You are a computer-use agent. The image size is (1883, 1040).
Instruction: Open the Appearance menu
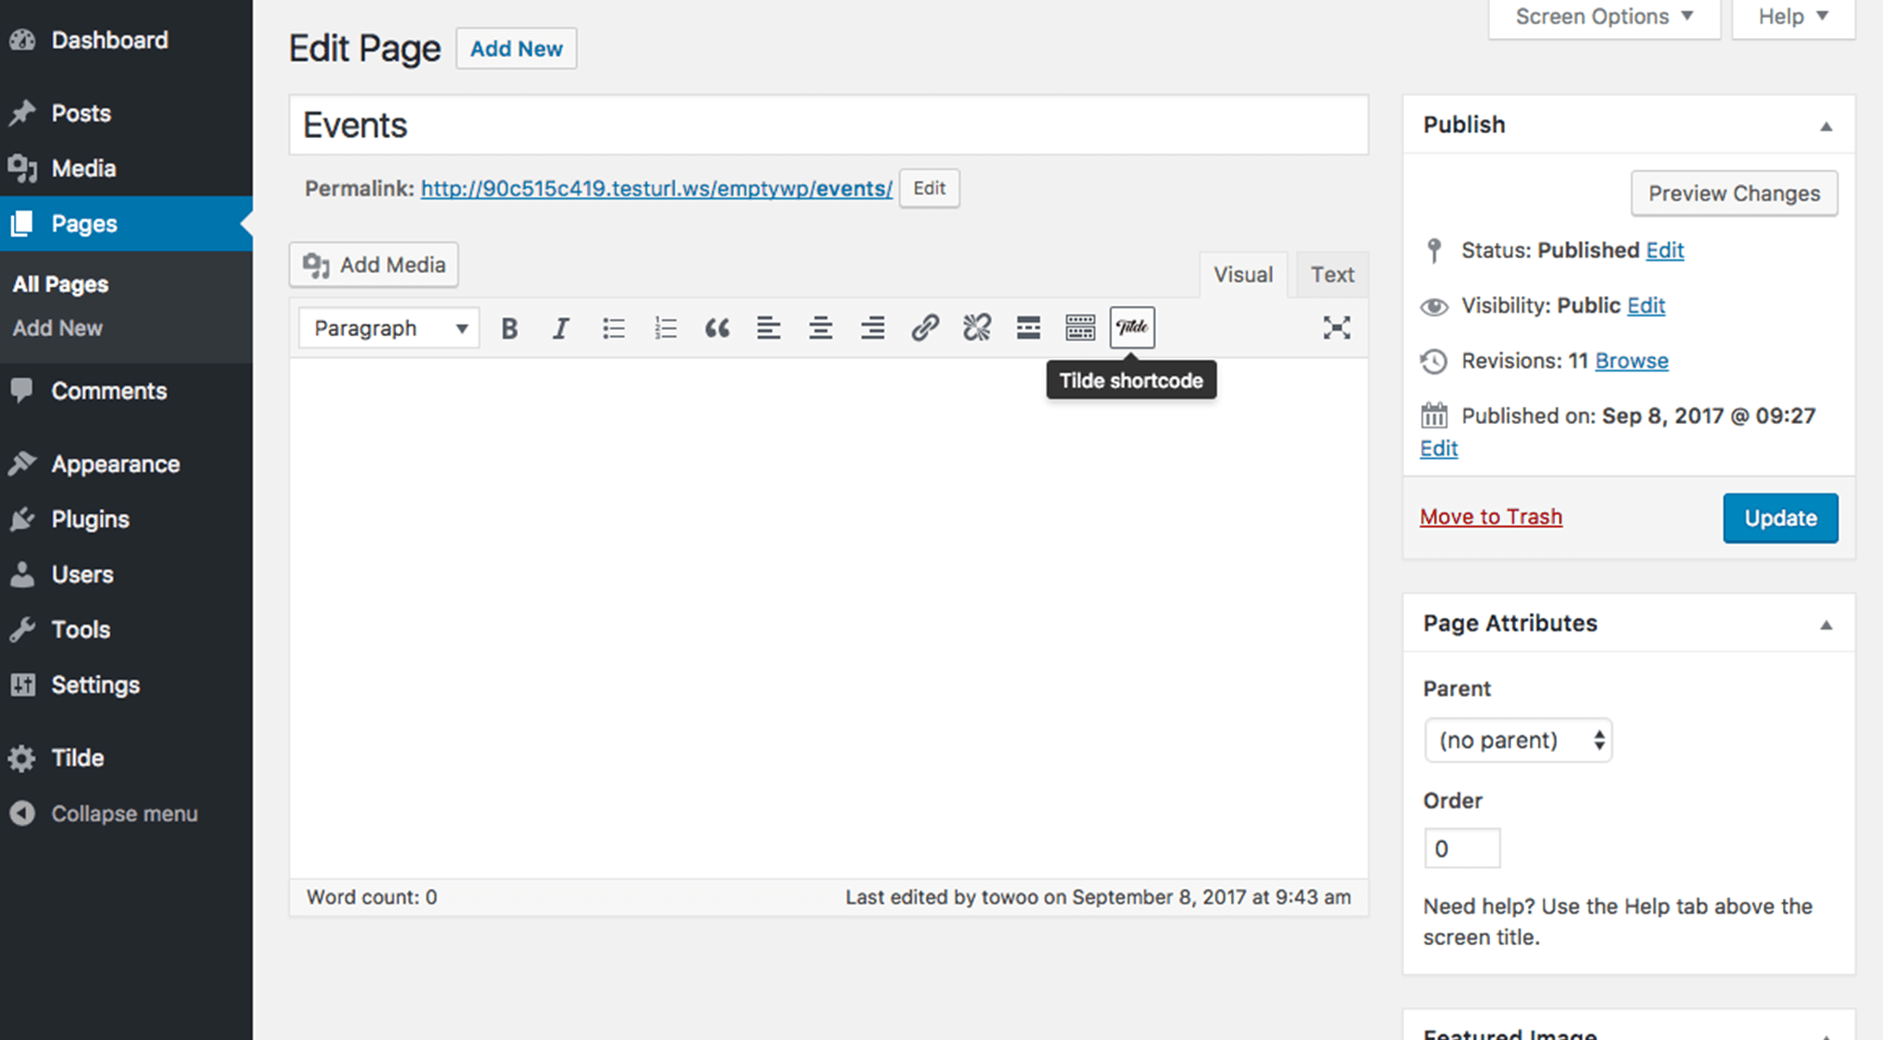pyautogui.click(x=126, y=464)
